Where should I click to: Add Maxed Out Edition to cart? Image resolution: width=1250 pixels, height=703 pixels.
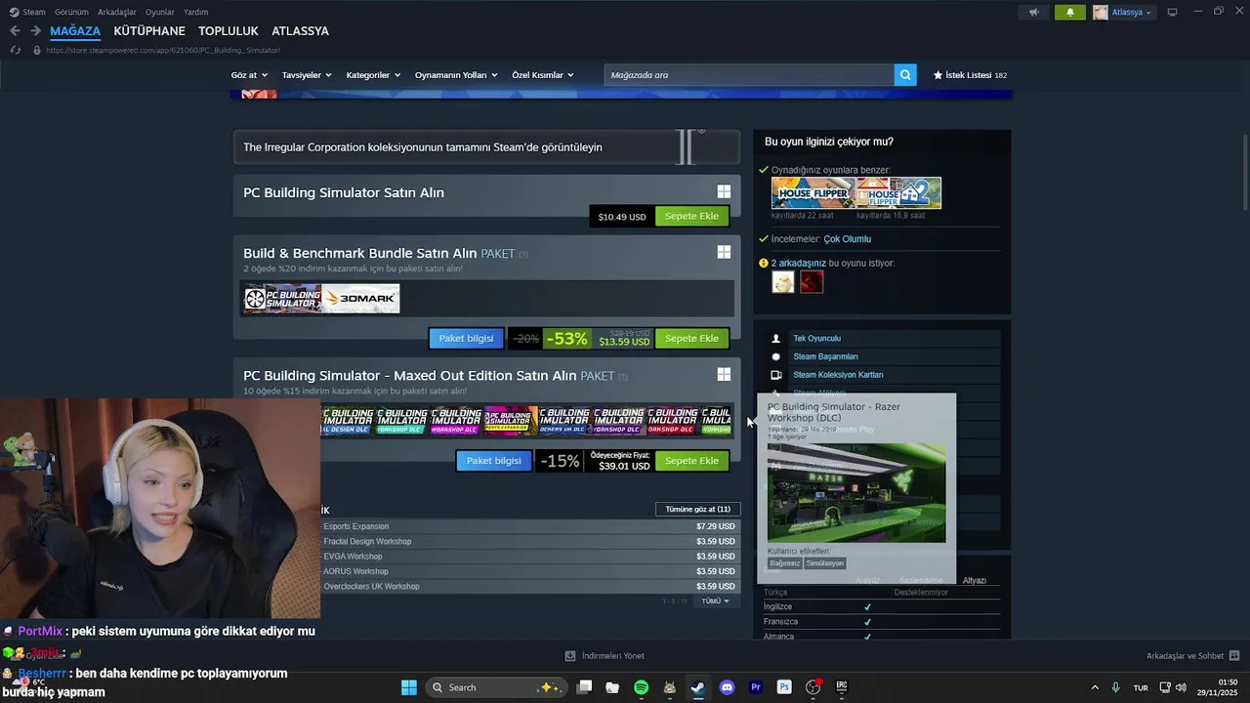click(691, 461)
